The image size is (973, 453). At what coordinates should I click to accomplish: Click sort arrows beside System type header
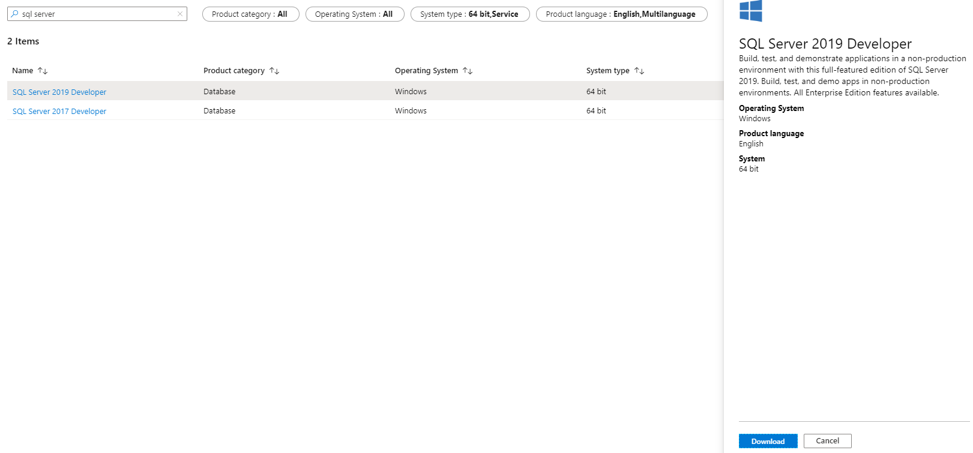tap(639, 71)
